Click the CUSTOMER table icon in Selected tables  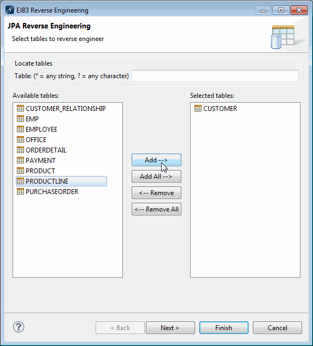(x=198, y=108)
